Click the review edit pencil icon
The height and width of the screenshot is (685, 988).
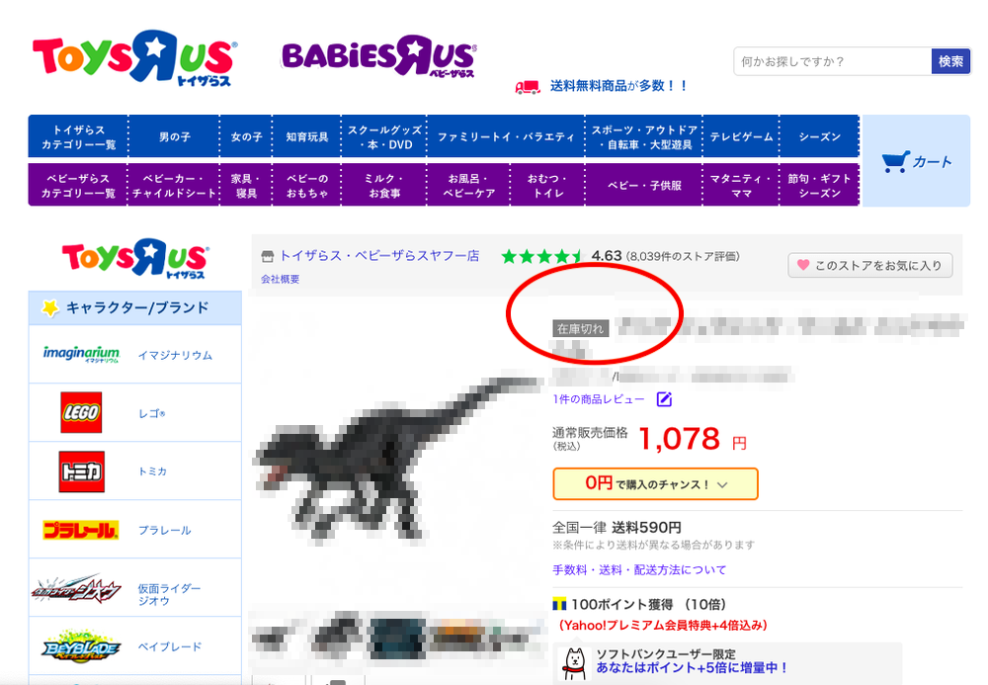pyautogui.click(x=664, y=399)
